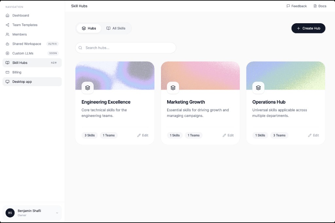Viewport: 335px width, 223px height.
Task: Open the Docs link
Action: tap(320, 6)
